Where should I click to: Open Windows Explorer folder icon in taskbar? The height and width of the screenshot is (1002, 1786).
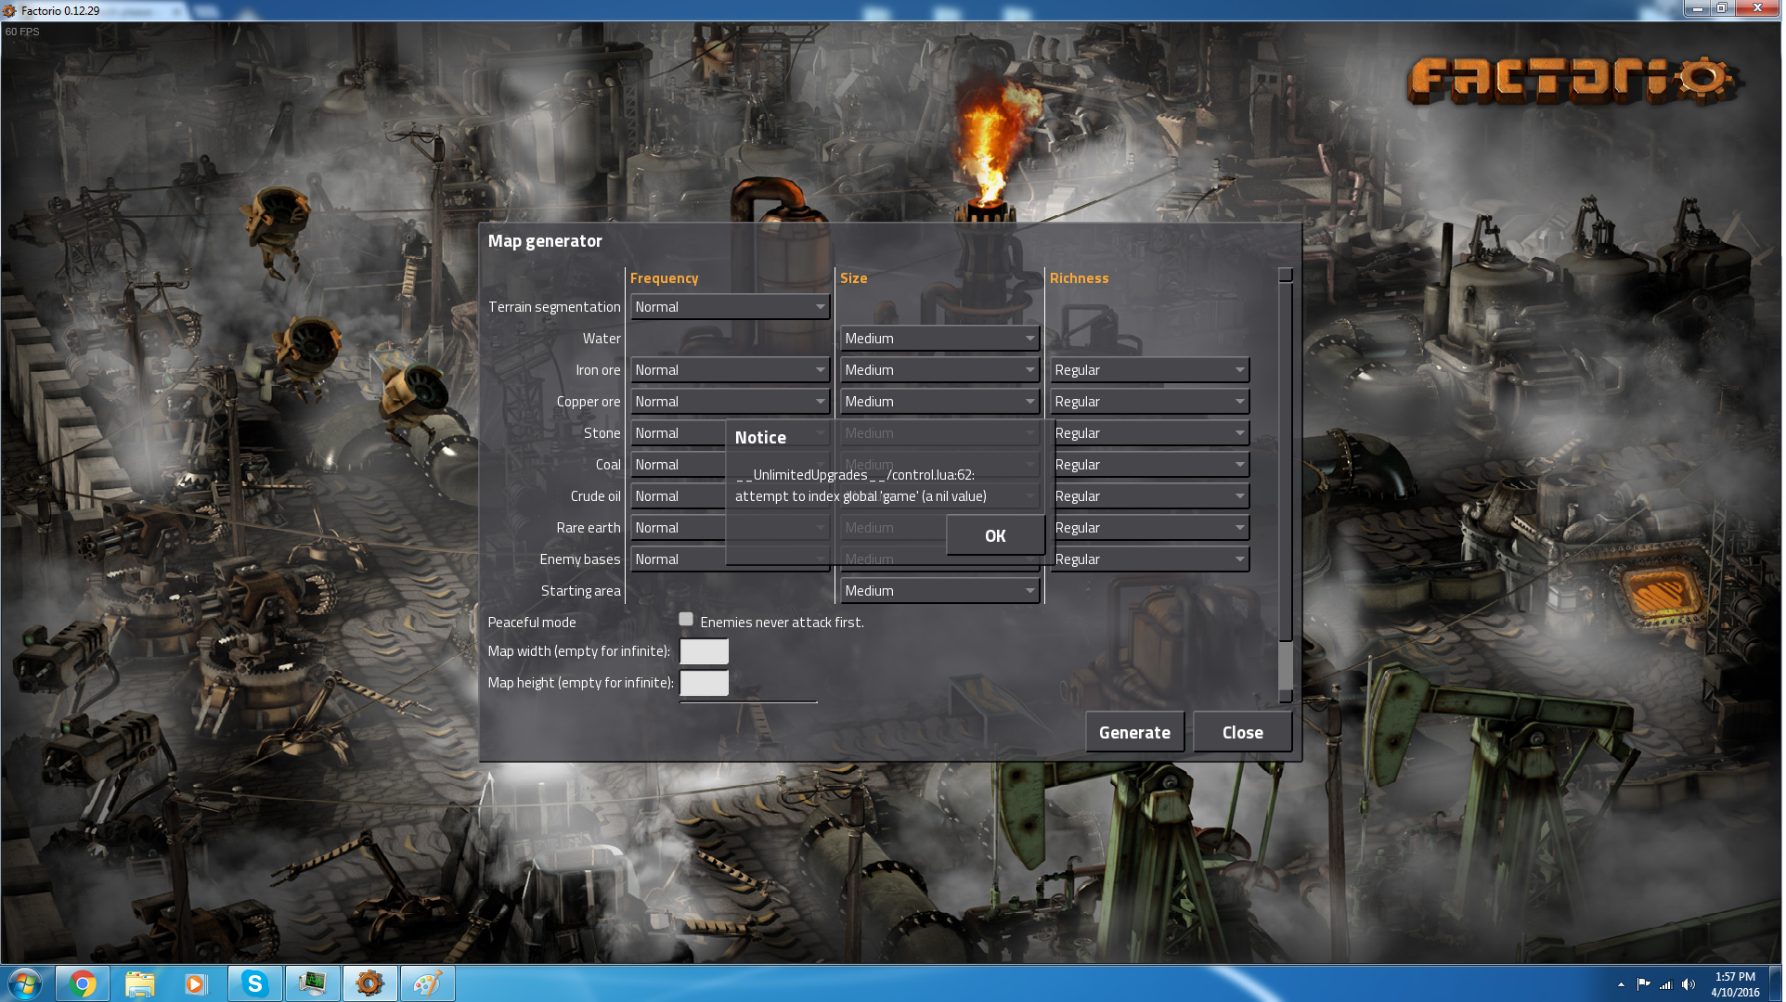[x=140, y=984]
